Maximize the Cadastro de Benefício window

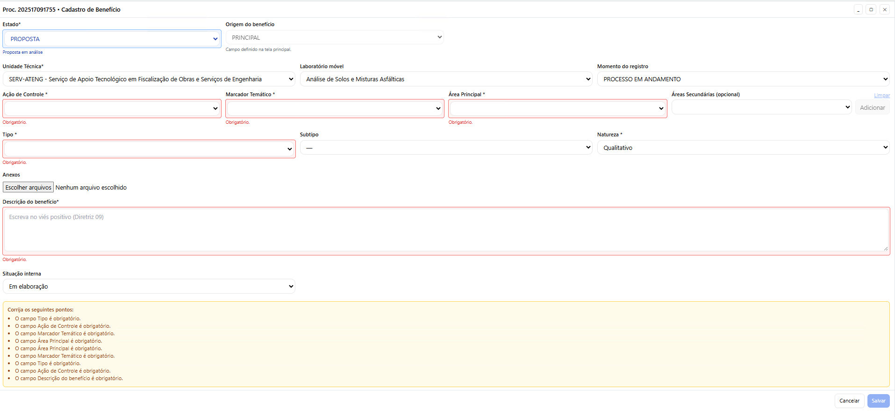871,10
